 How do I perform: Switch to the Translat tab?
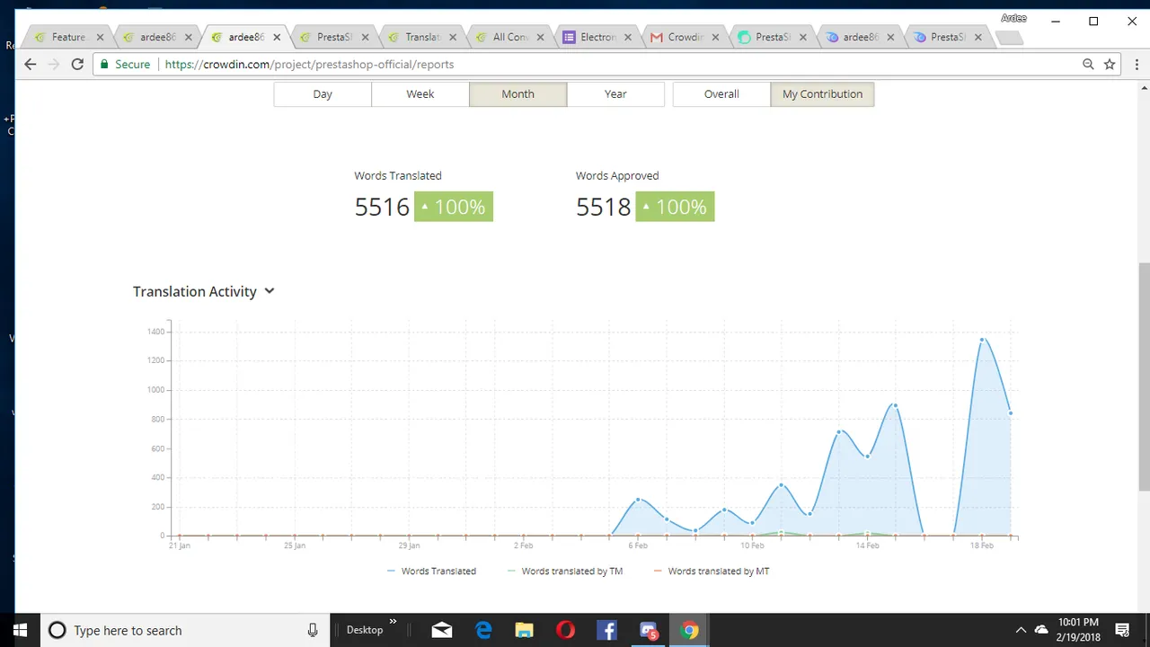[x=422, y=38]
